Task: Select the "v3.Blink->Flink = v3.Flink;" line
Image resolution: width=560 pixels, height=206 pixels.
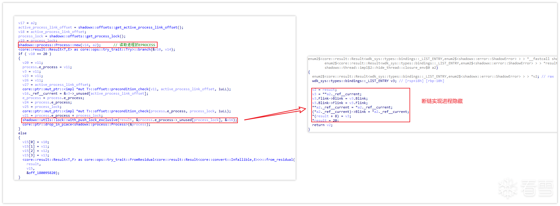Action: [x=340, y=103]
